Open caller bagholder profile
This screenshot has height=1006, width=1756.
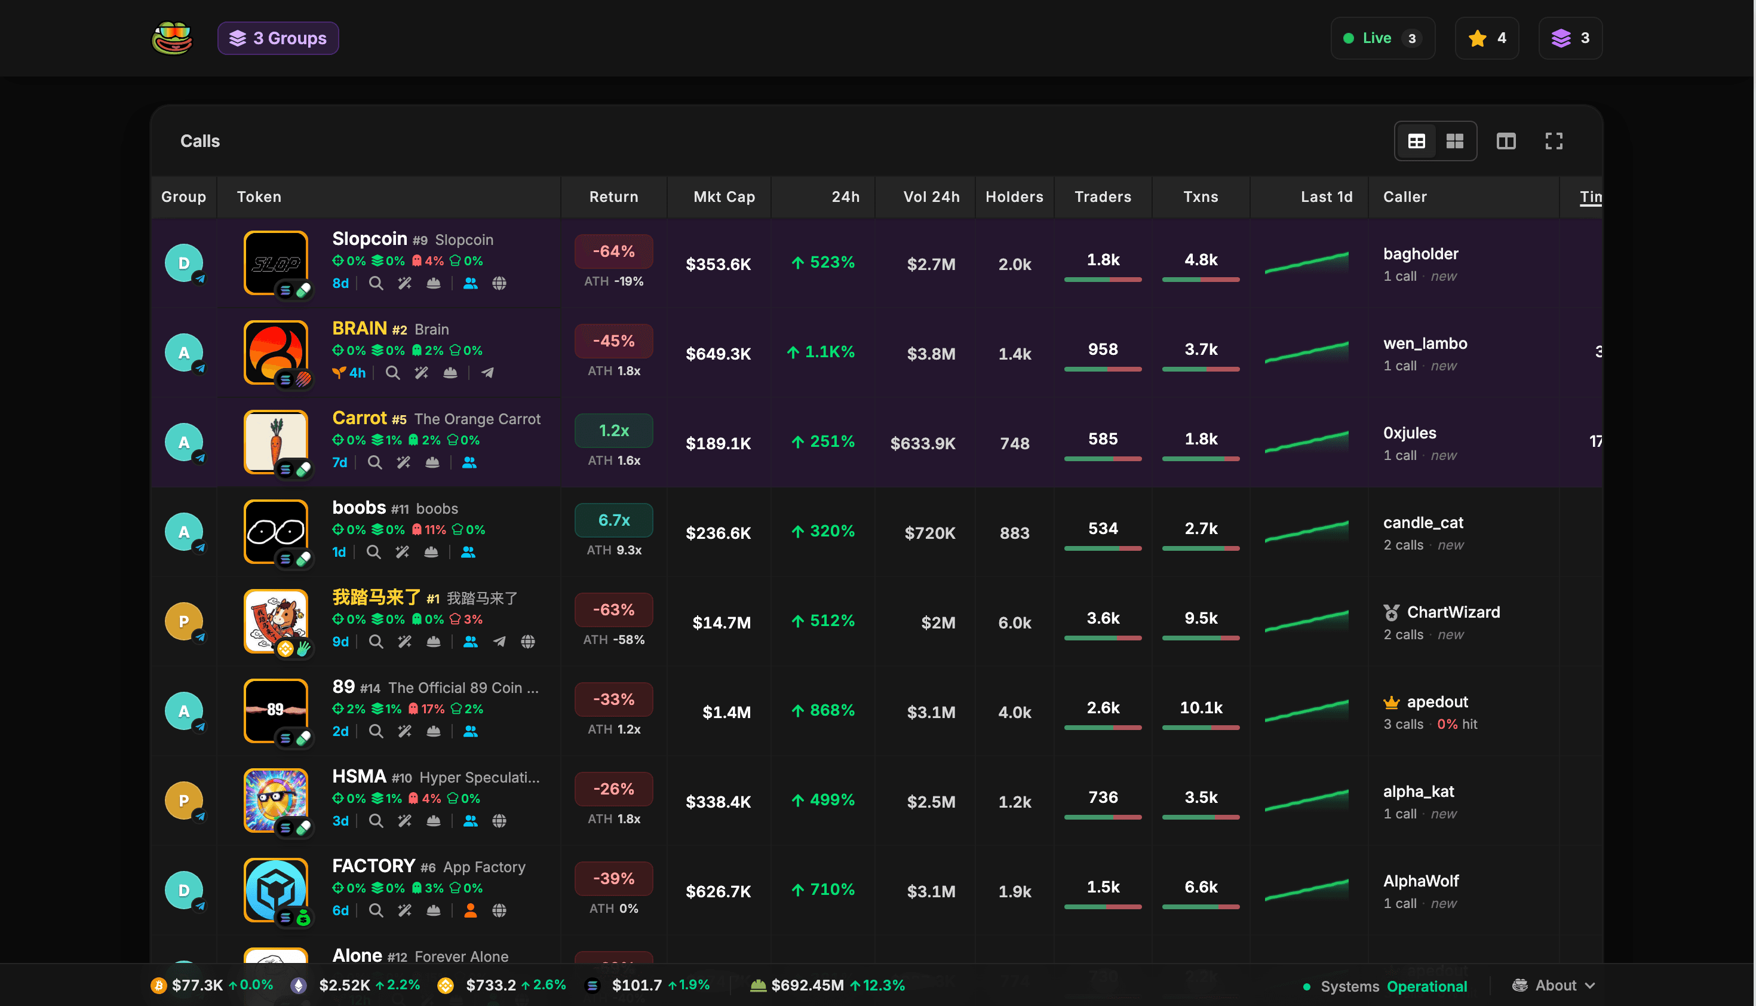pyautogui.click(x=1420, y=254)
